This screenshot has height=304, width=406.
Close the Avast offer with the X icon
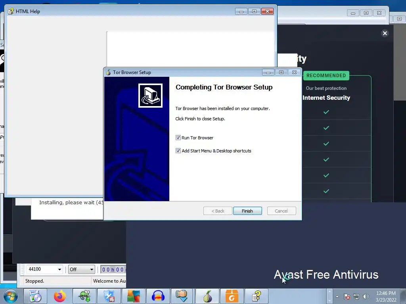point(385,33)
